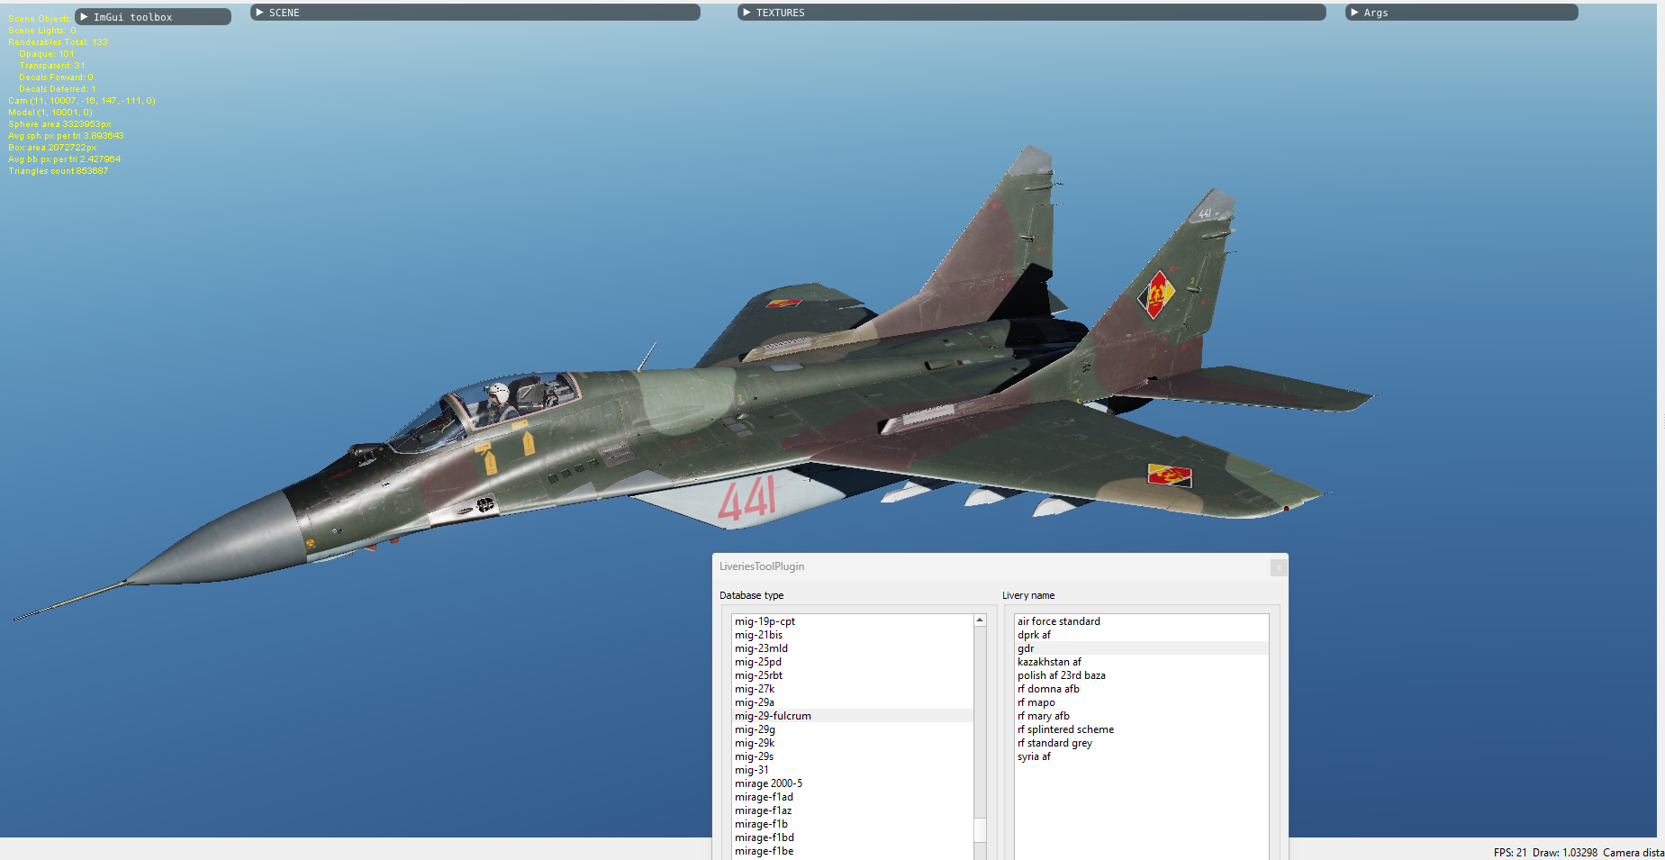Choose the dprk af livery
This screenshot has height=860, width=1665.
point(1141,635)
